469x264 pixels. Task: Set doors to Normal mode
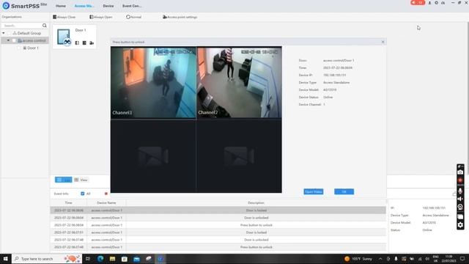133,17
